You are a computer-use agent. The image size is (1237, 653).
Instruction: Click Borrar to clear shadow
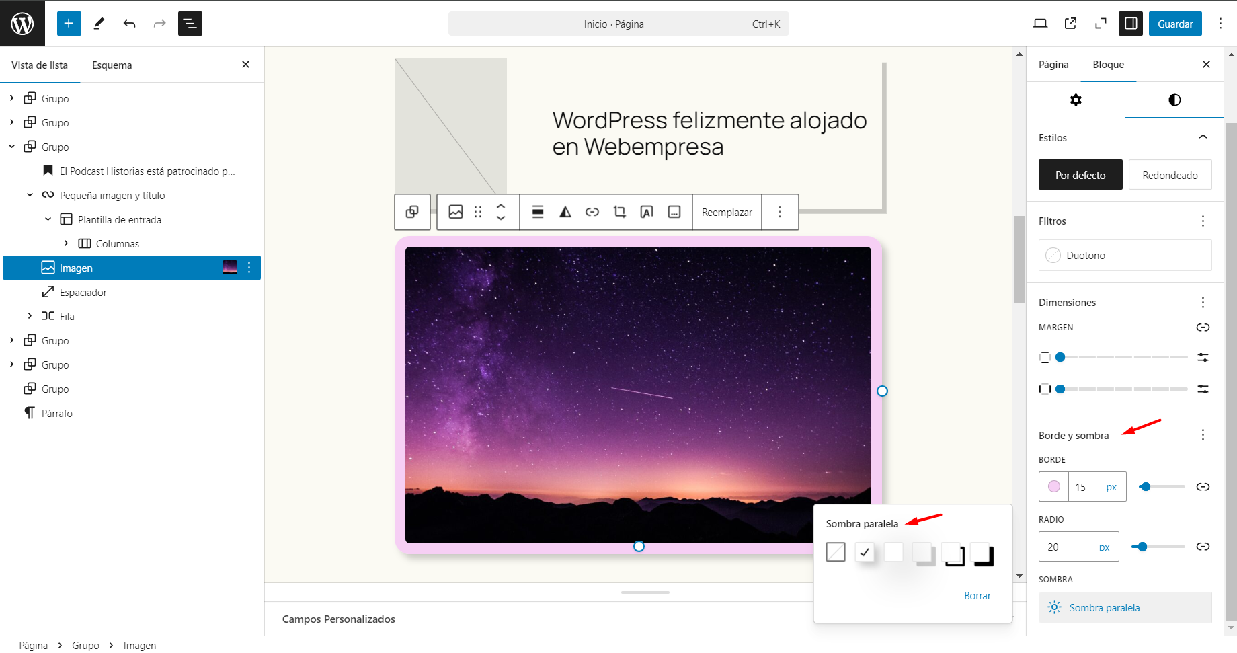tap(977, 596)
